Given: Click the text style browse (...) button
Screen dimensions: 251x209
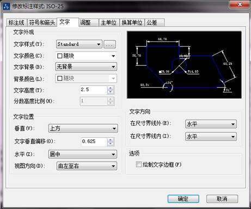Looking at the screenshot, I should click(x=109, y=44).
